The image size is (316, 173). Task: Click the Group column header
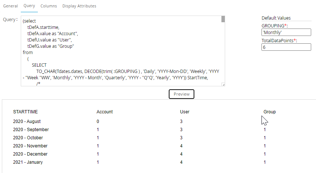pyautogui.click(x=270, y=112)
